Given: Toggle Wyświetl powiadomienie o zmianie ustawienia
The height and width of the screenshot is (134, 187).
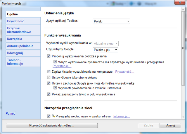Looking at the screenshot, I should (x=55, y=88).
